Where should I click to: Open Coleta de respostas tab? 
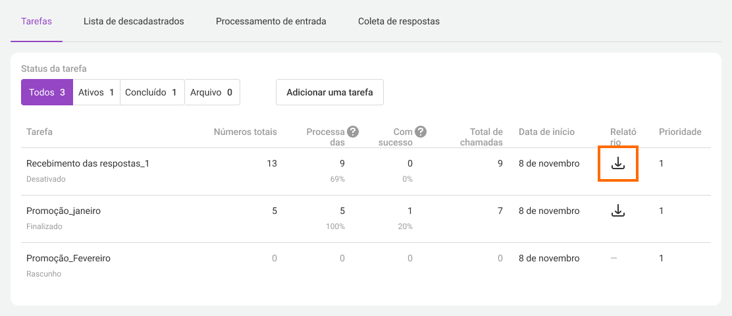[x=399, y=22]
